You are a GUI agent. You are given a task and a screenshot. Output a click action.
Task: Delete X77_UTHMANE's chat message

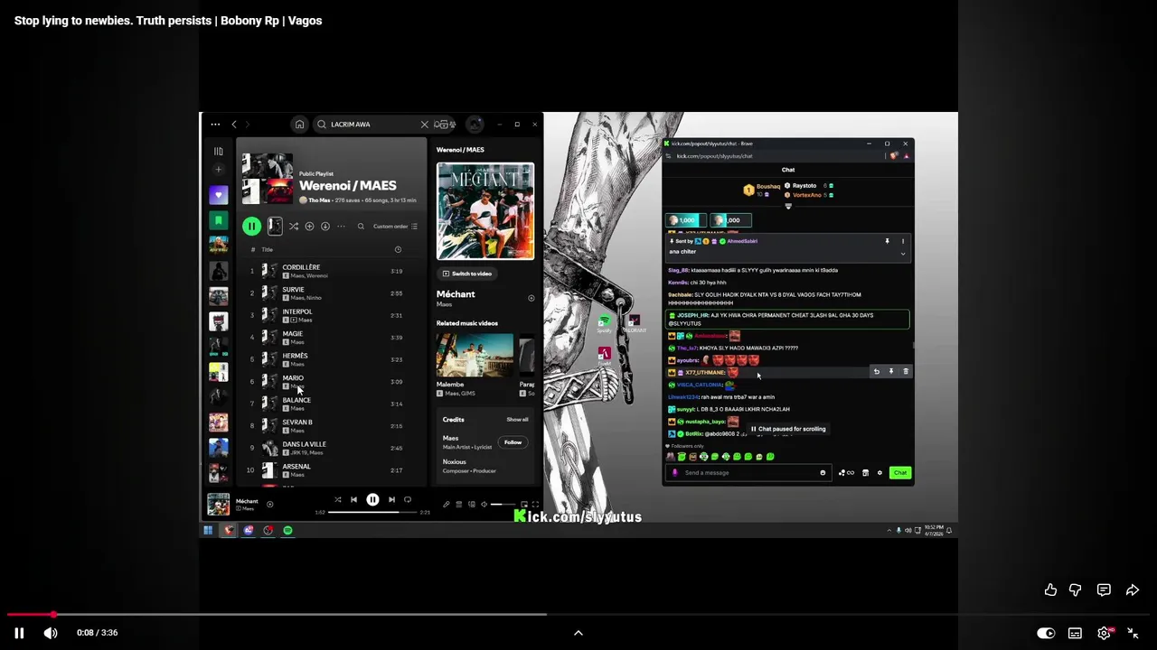coord(906,372)
